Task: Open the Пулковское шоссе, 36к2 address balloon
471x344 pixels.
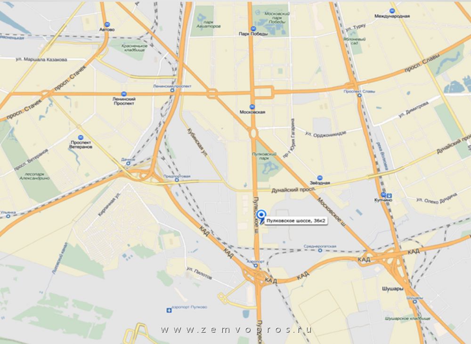Action: coord(296,221)
